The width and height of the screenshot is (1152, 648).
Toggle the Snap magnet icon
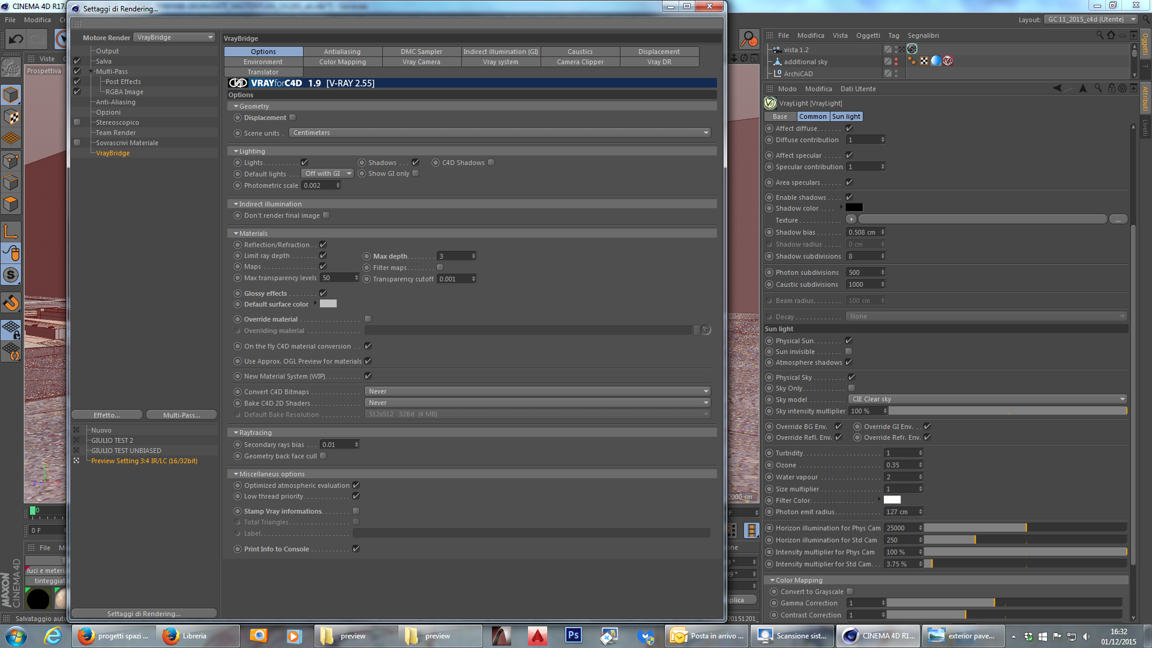11,303
